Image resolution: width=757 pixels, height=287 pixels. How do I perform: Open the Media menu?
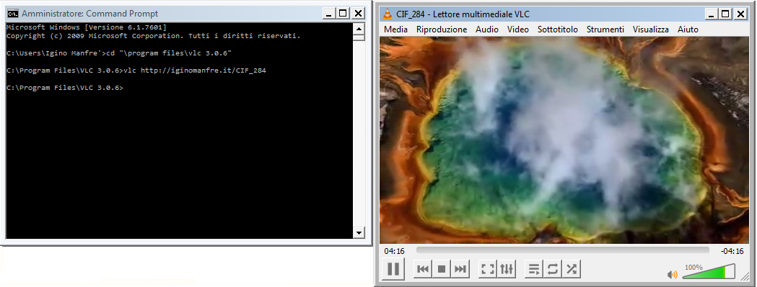(396, 29)
